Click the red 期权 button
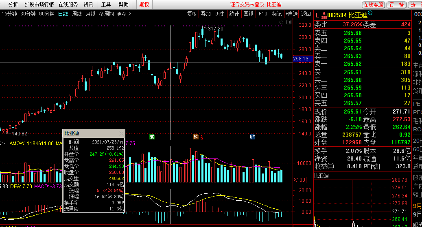Viewport: 422px width, 227px height. click(144, 4)
